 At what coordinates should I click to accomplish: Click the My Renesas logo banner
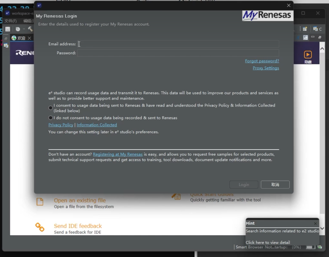pos(267,16)
